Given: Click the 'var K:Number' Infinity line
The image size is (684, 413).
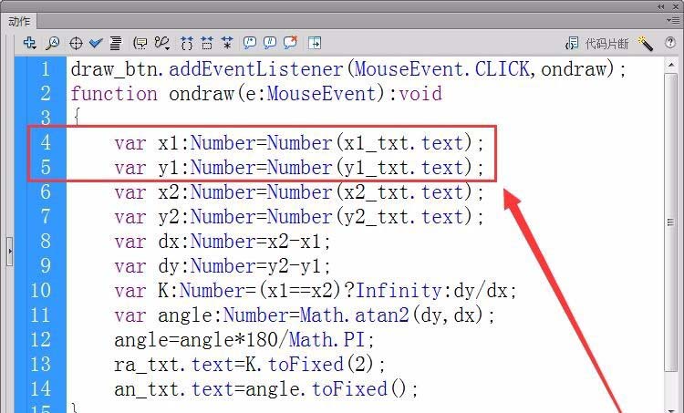Looking at the screenshot, I should point(316,291).
